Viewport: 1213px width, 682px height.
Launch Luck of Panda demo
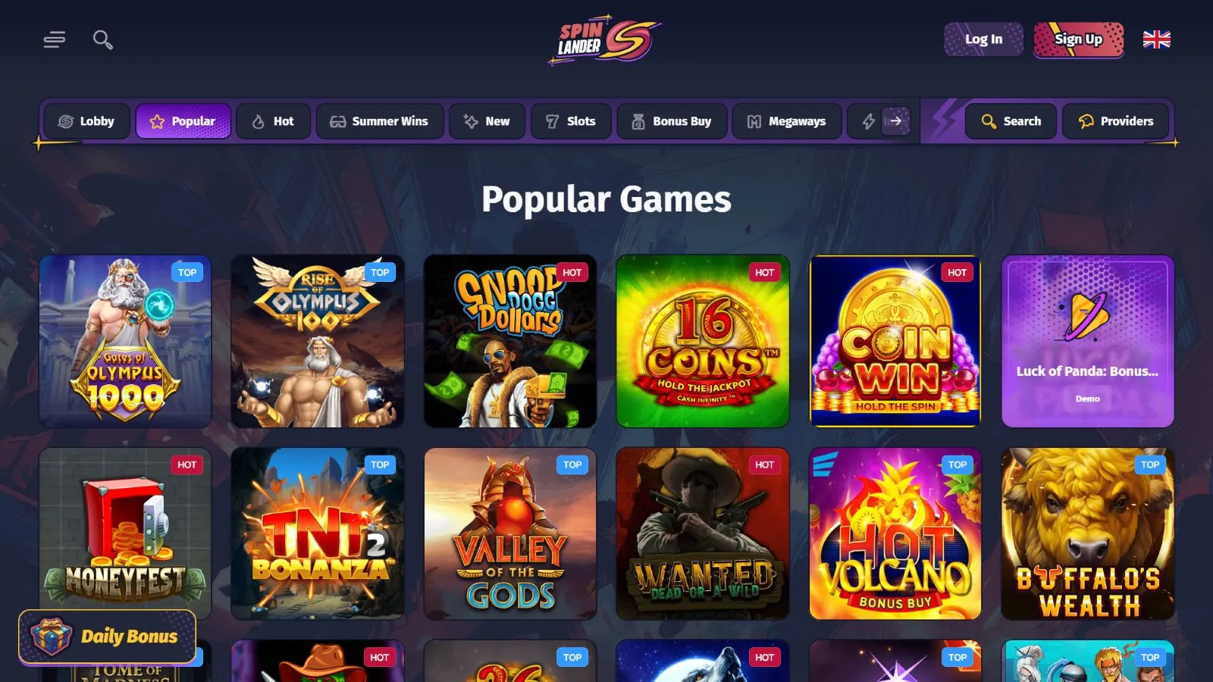(1087, 399)
